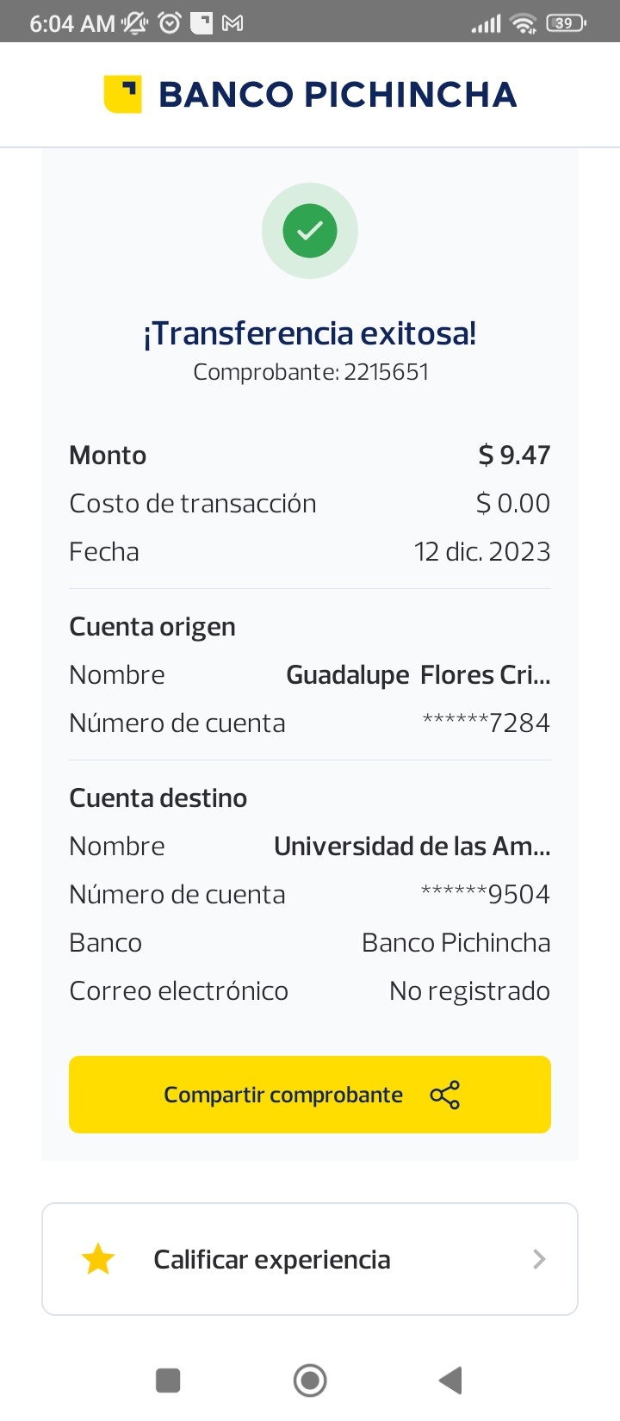
Task: Tap the battery indicator in status bar
Action: [x=566, y=23]
